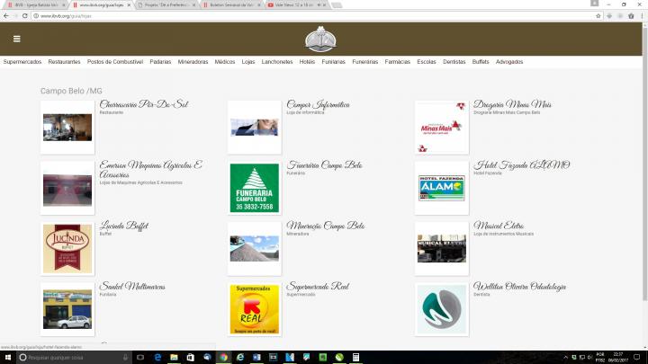Launch Microsoft Edge from the taskbar
Viewport: 648px width, 364px height.
click(x=157, y=358)
